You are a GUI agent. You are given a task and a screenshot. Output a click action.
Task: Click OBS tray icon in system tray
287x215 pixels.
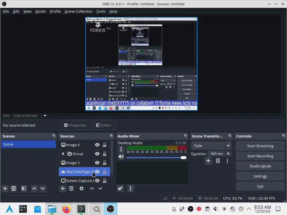pyautogui.click(x=191, y=209)
